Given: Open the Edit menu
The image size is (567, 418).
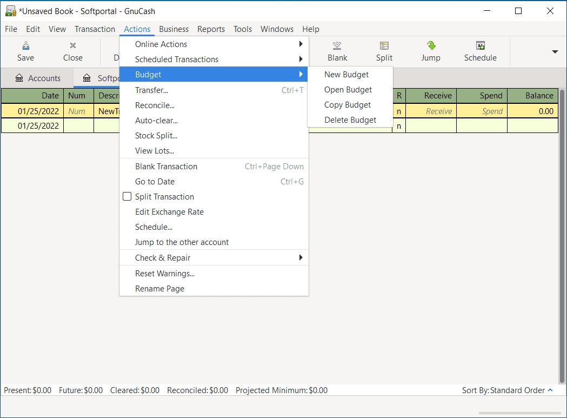Looking at the screenshot, I should click(33, 29).
